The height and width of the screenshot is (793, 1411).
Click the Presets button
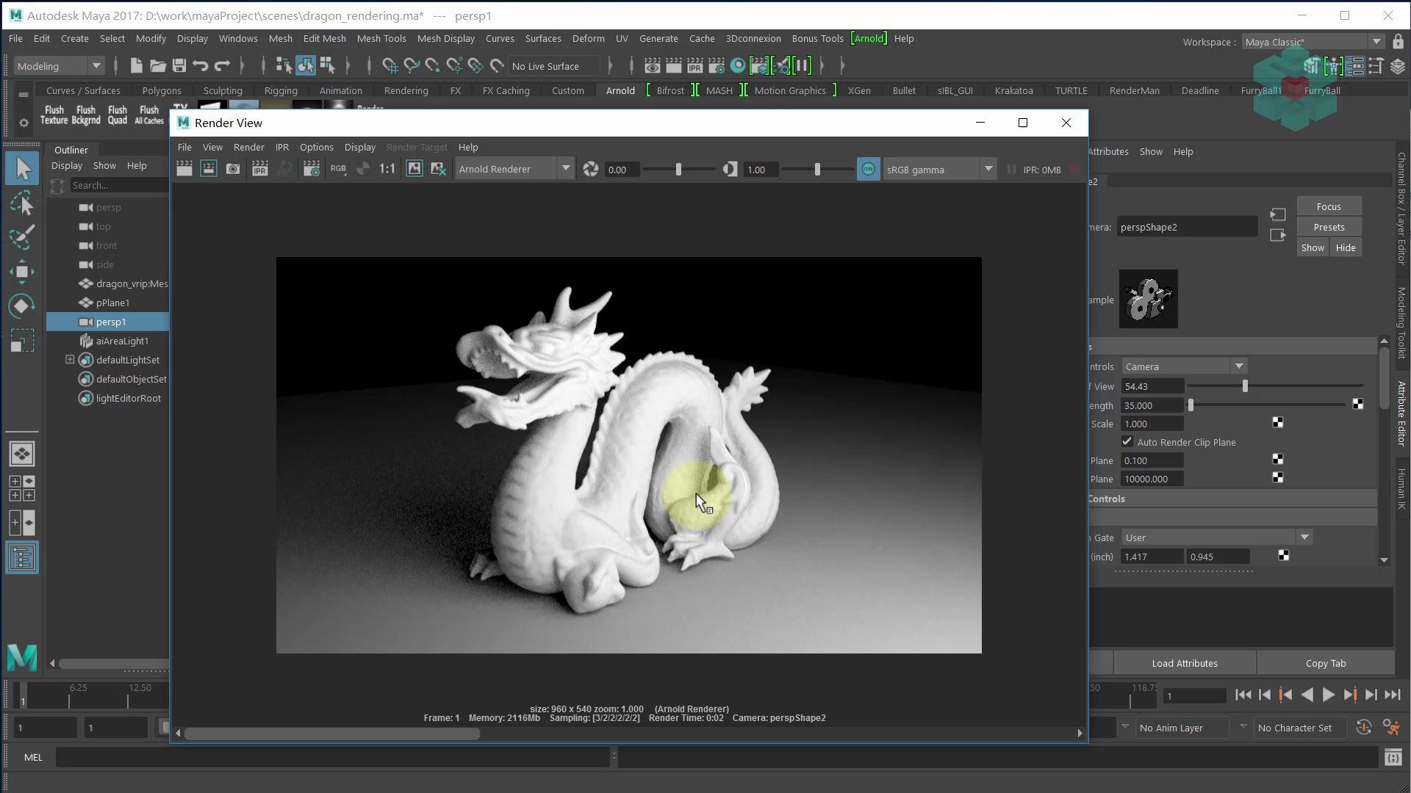tap(1329, 227)
